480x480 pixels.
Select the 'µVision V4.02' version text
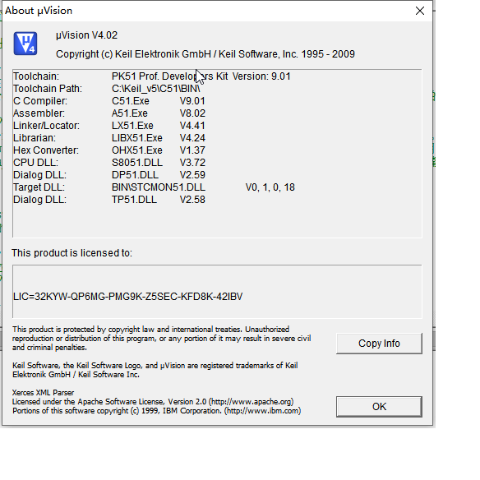86,35
